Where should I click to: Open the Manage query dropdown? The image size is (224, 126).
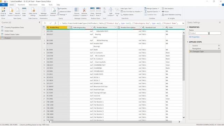62,15
